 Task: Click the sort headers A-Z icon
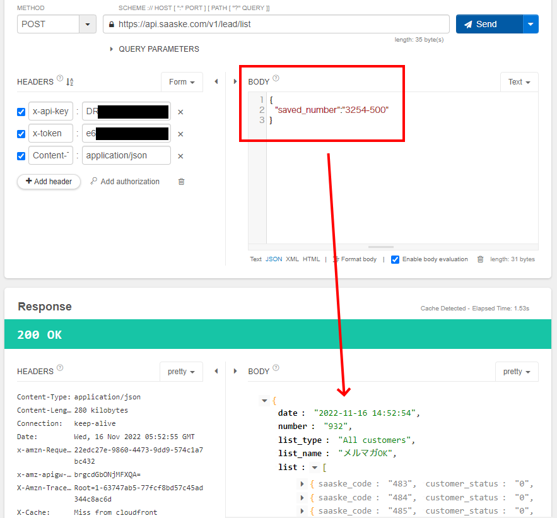pyautogui.click(x=70, y=82)
